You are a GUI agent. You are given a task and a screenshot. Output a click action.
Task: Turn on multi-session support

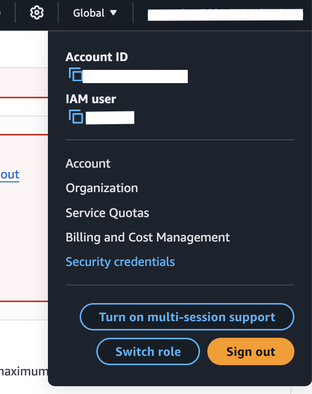click(187, 317)
